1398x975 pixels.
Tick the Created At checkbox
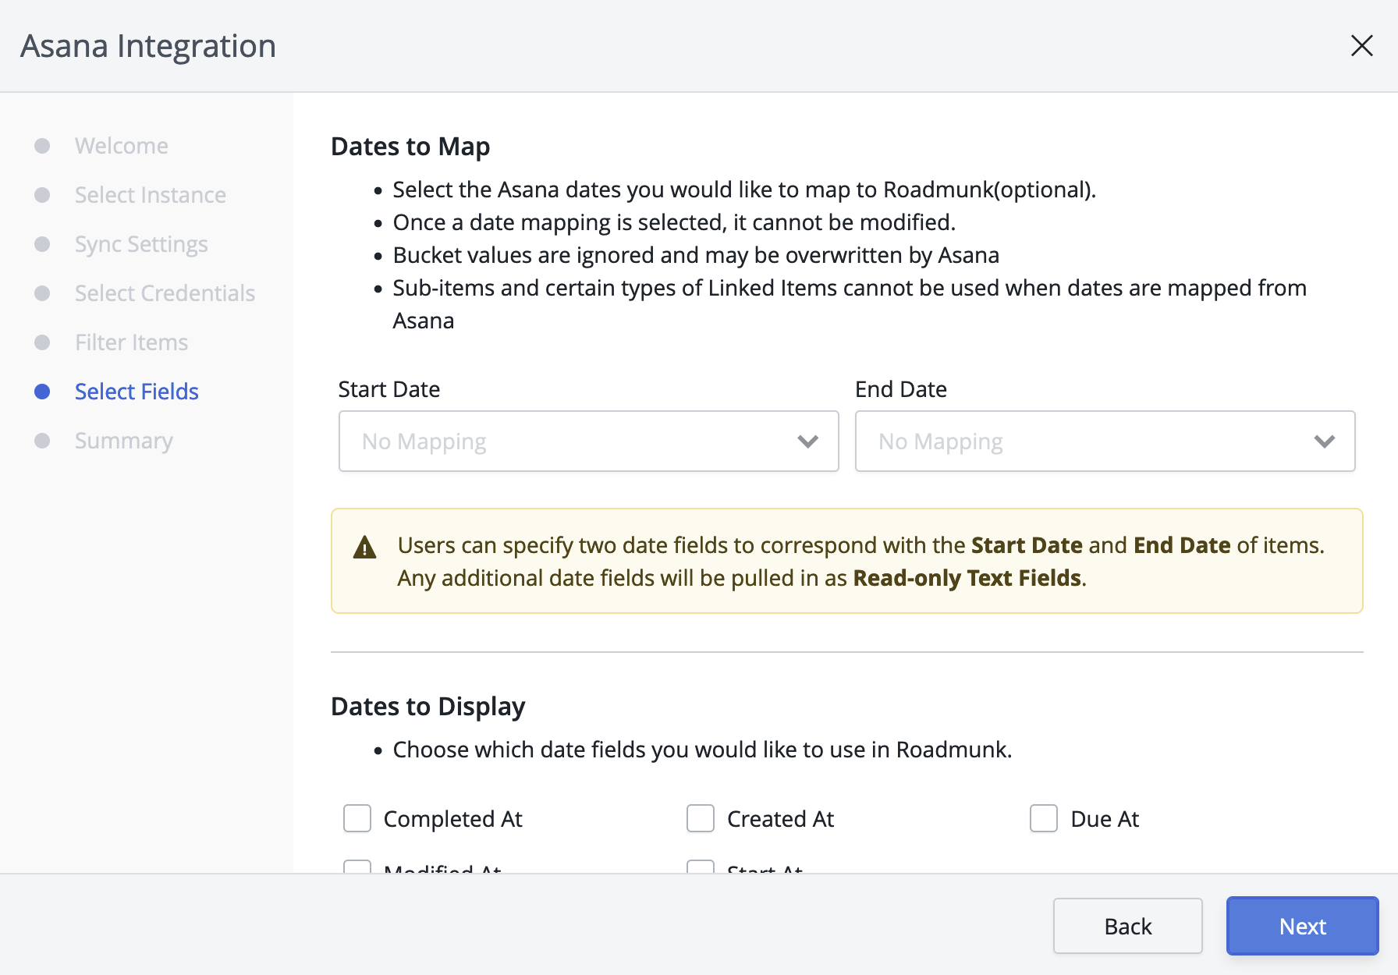(x=701, y=819)
